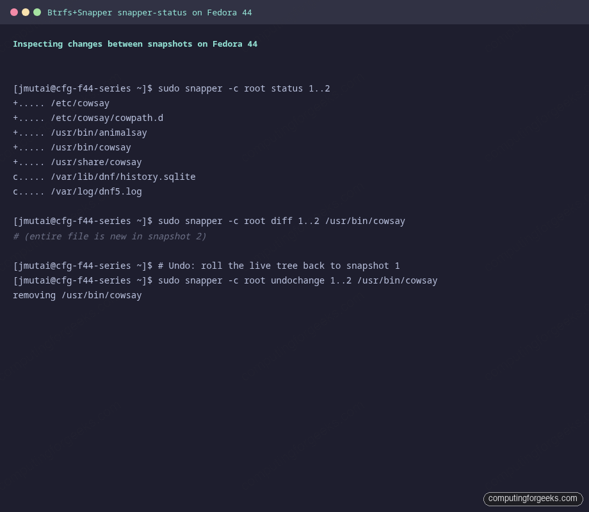Viewport: 589px width, 512px height.
Task: Click the '/usr/bin/animalsay' output line
Action: [x=80, y=132]
